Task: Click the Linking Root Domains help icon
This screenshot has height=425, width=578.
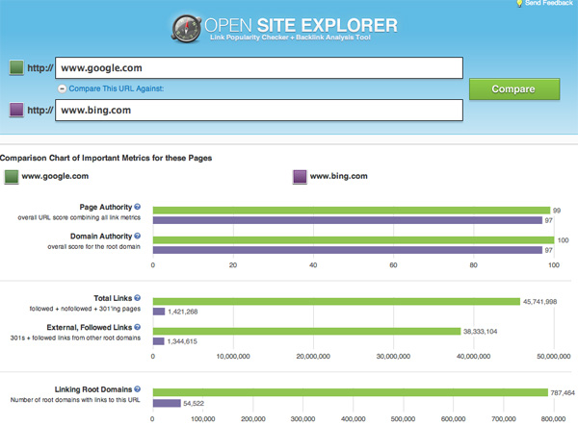Action: 137,388
